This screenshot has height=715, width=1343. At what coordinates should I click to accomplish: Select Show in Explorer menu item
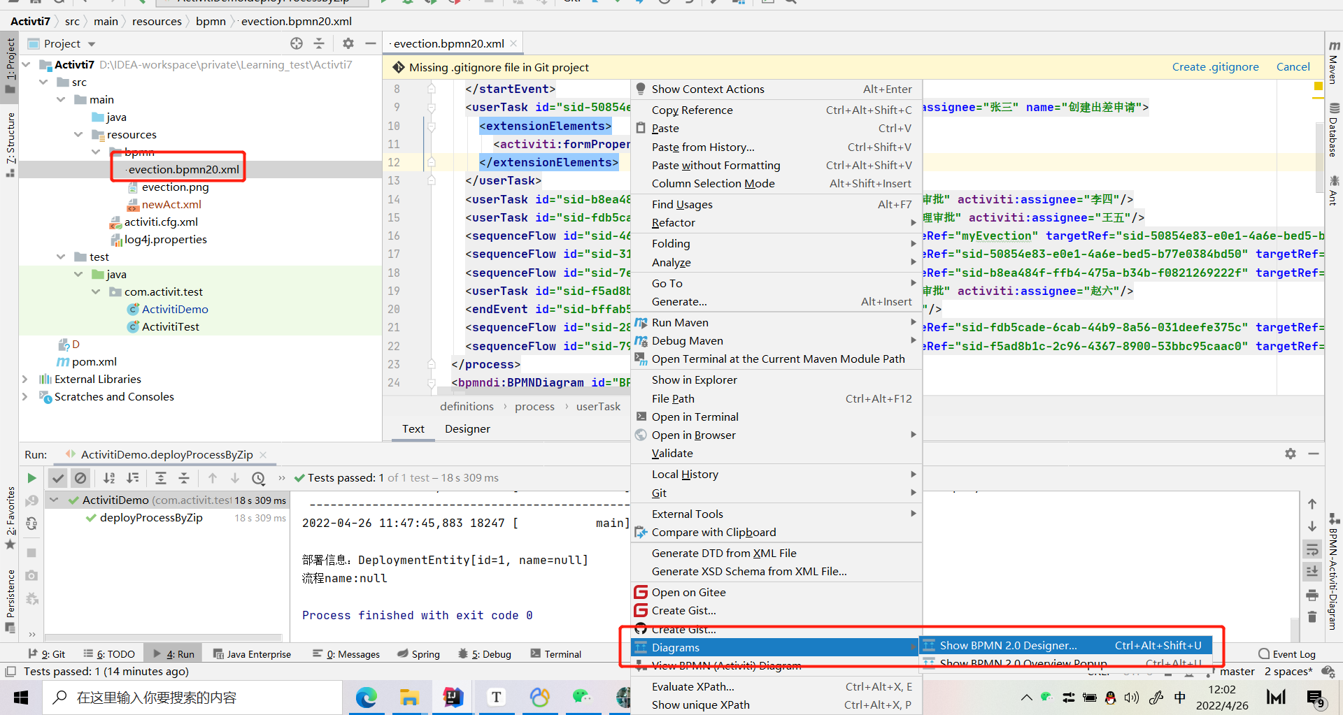click(776, 380)
